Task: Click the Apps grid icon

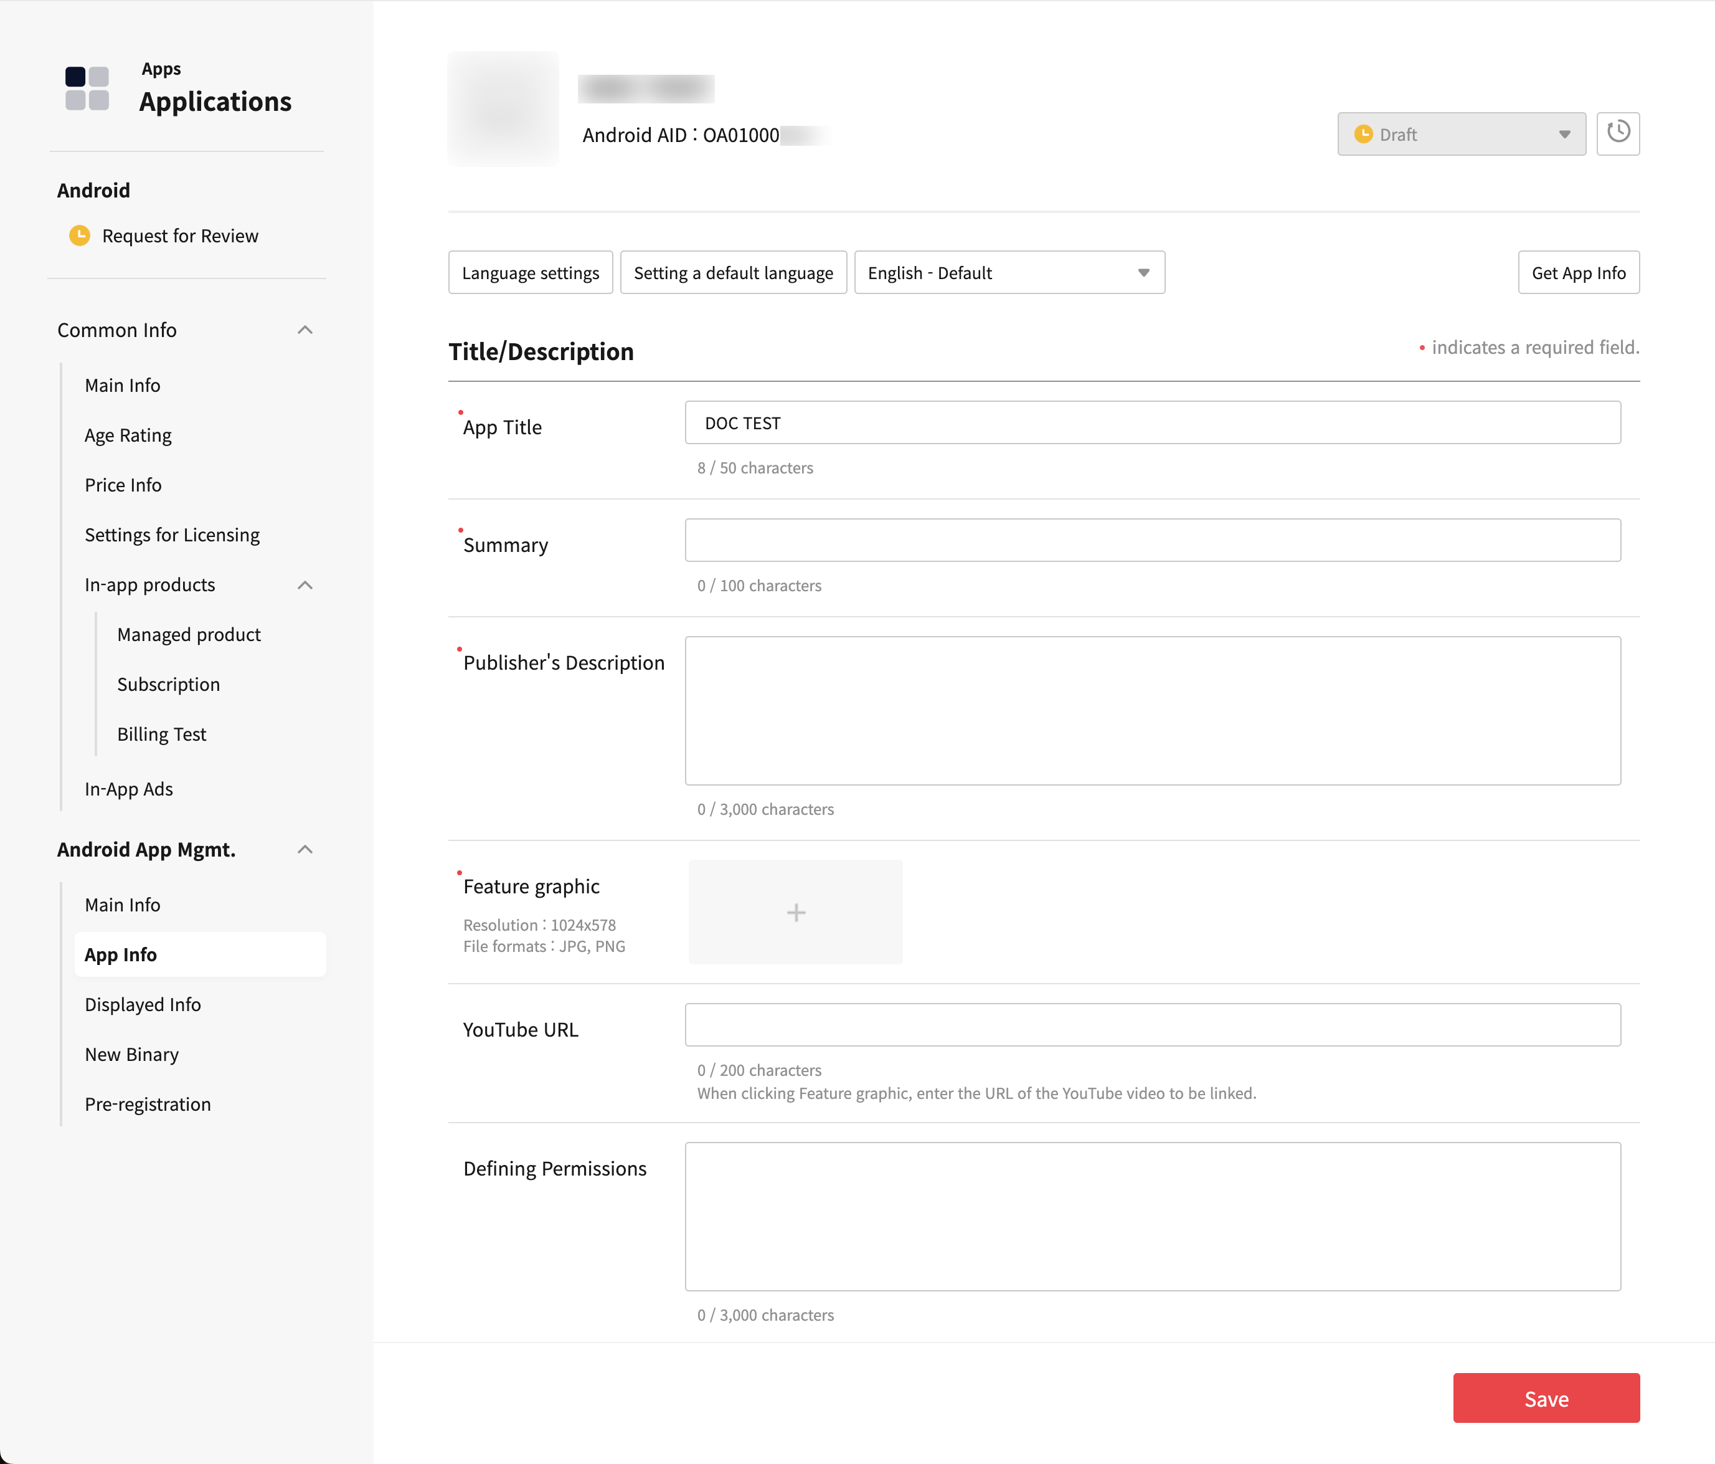Action: coord(87,88)
